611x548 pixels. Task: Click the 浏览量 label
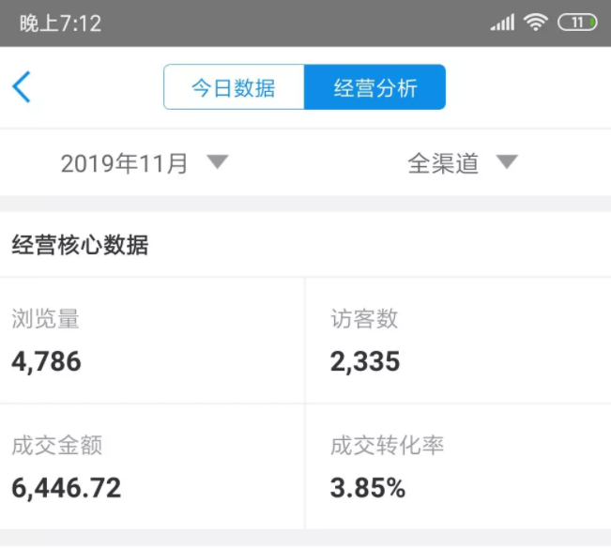45,319
